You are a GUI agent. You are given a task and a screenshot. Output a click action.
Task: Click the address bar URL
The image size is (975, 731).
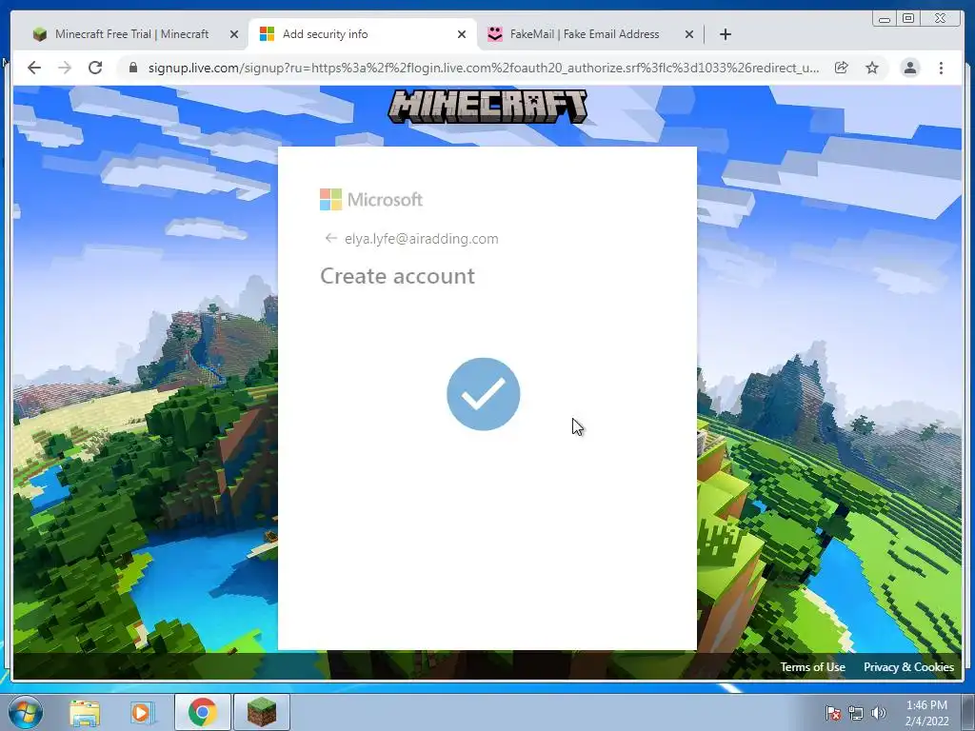point(483,68)
